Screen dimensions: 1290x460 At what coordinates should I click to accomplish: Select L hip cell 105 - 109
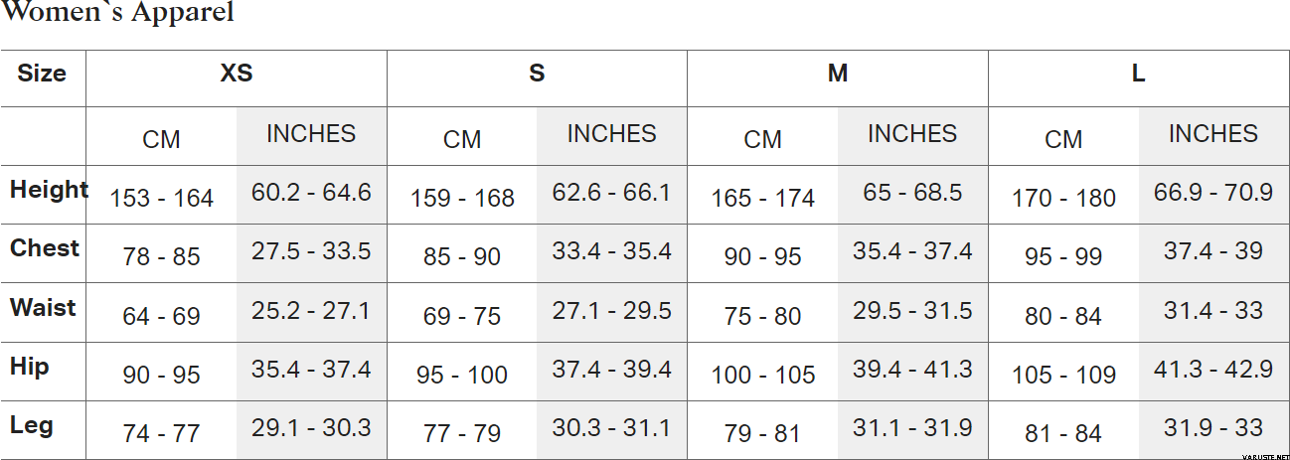coord(1063,375)
